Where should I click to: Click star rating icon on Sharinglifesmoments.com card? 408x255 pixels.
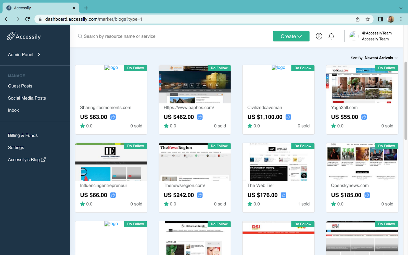[x=82, y=126]
